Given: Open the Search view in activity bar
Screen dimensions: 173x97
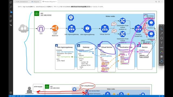Looking at the screenshot, I should 11,7.
